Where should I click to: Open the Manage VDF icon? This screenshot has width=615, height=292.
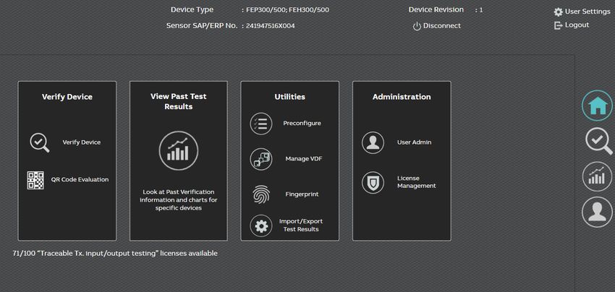260,159
